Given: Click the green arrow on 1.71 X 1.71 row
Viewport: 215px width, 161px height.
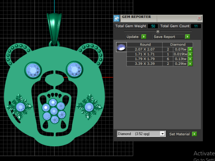Looking at the screenshot, I should [x=190, y=54].
